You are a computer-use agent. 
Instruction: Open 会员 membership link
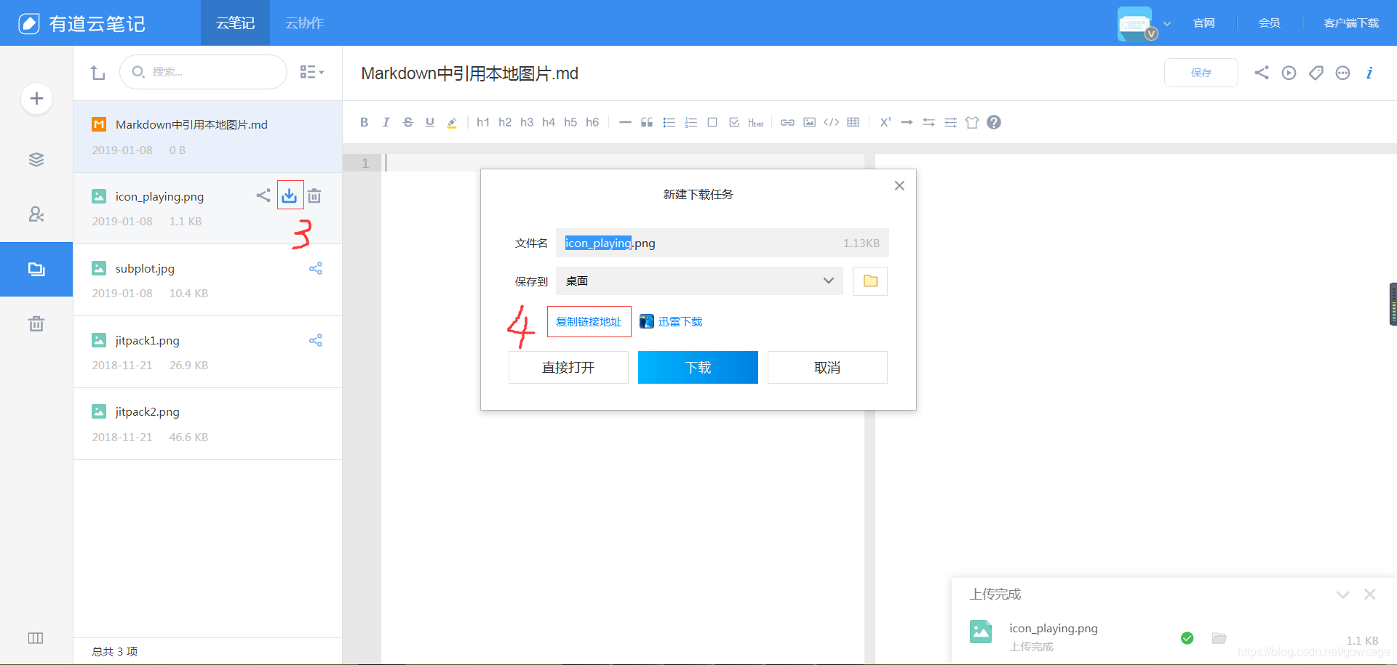pos(1270,23)
